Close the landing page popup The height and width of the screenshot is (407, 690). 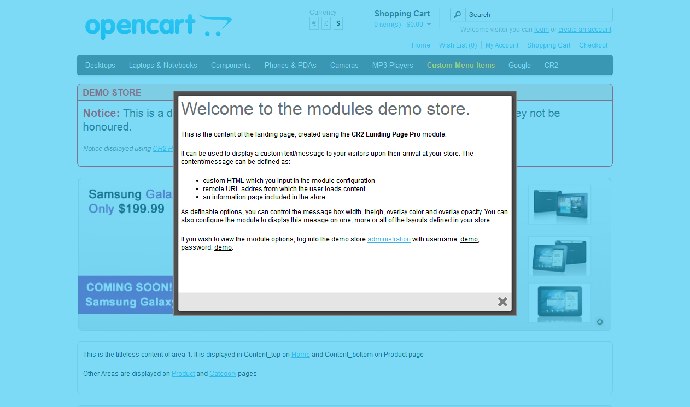coord(502,302)
